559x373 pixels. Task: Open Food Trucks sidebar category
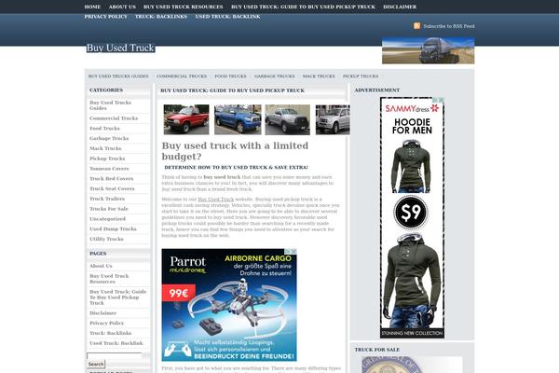coord(104,128)
